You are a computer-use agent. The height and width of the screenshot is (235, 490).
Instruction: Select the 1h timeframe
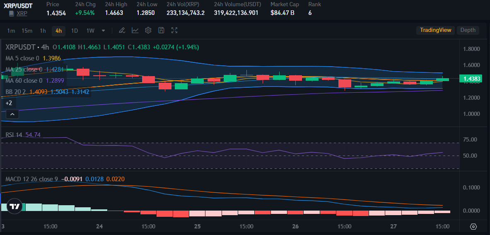click(x=43, y=31)
